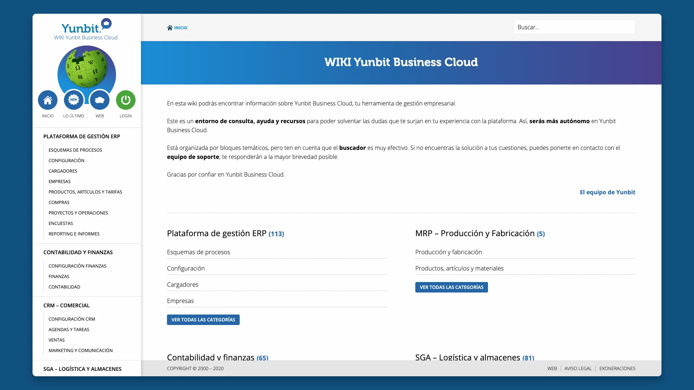Open the Lo Último new badge icon
694x390 pixels.
click(74, 100)
